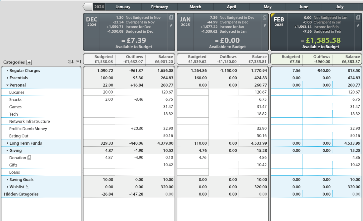The width and height of the screenshot is (363, 221).
Task: Select the Games category row
Action: [41, 107]
